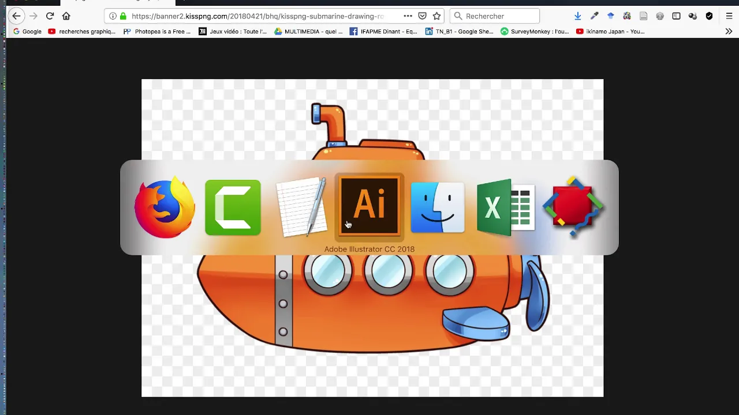Switch to Microsoft Excel in app switcher
This screenshot has height=415, width=739.
coord(506,207)
